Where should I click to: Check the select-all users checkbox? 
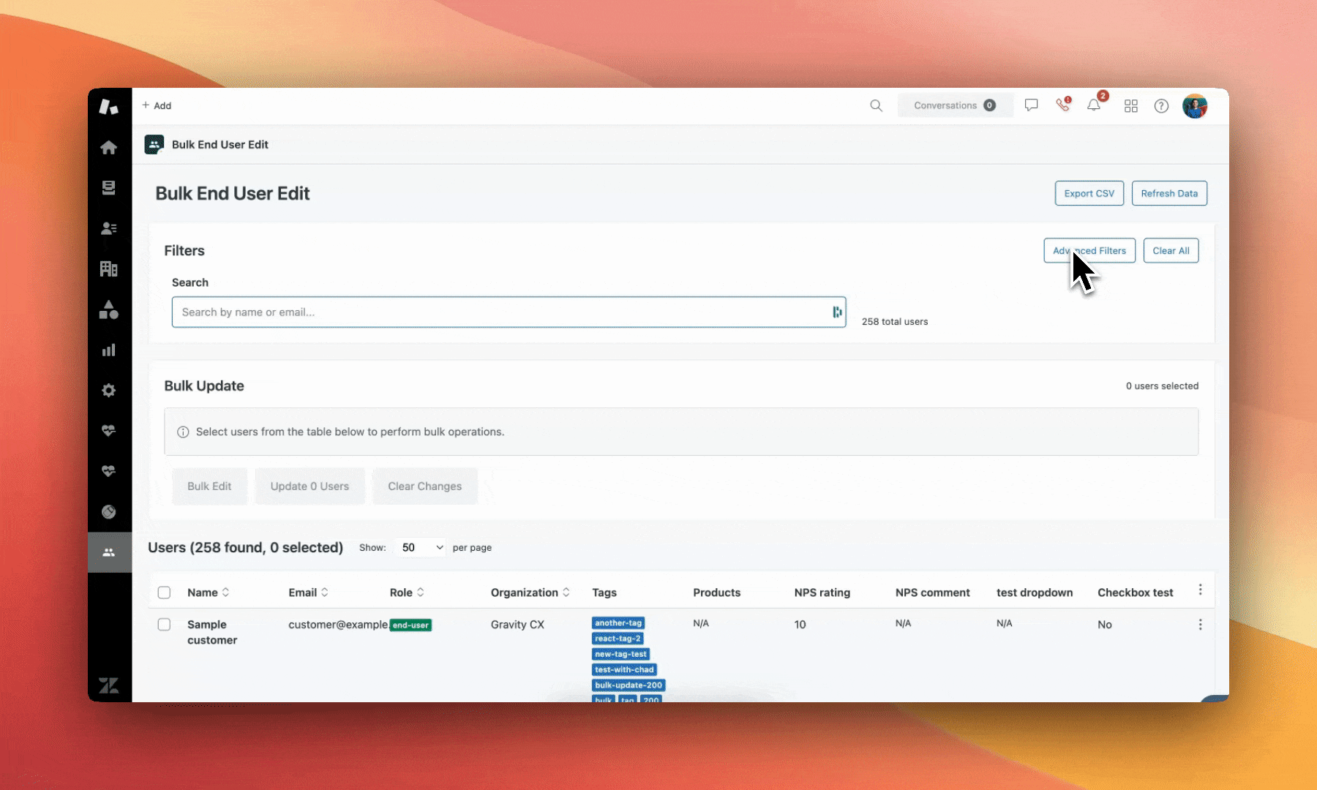165,592
